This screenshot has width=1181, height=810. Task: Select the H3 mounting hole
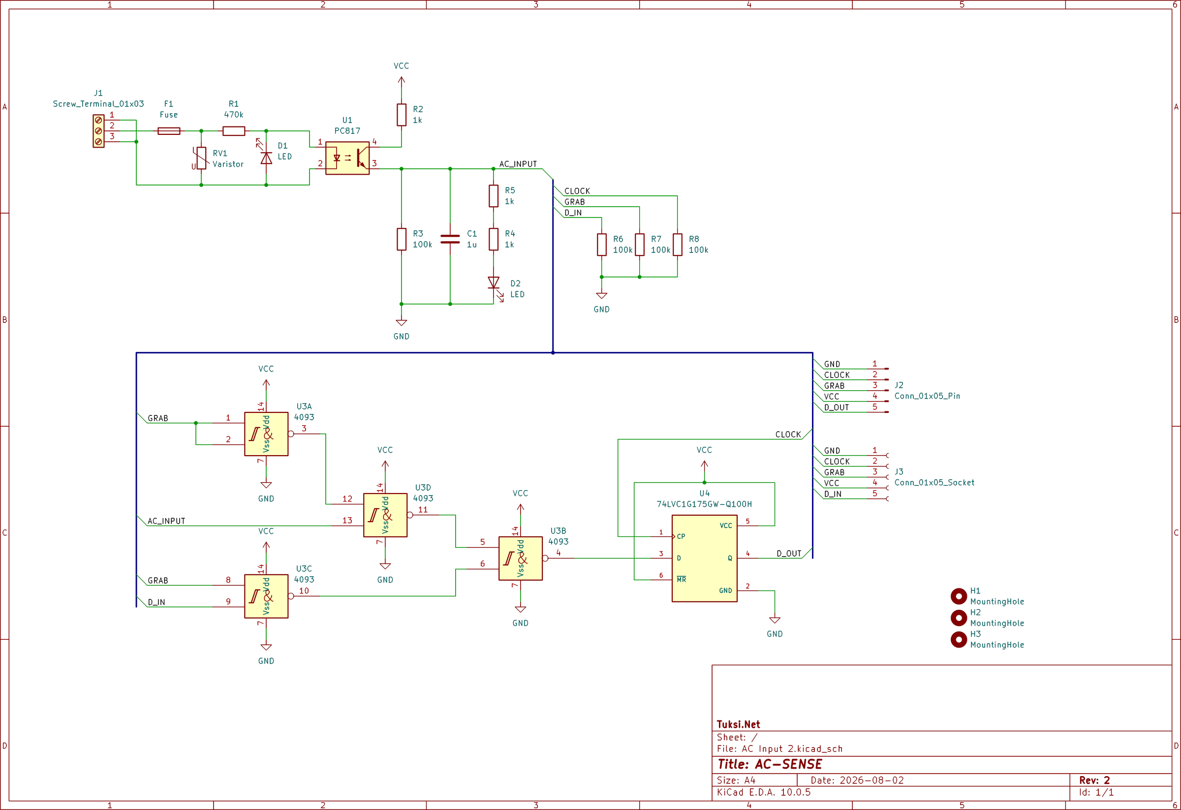(x=959, y=639)
